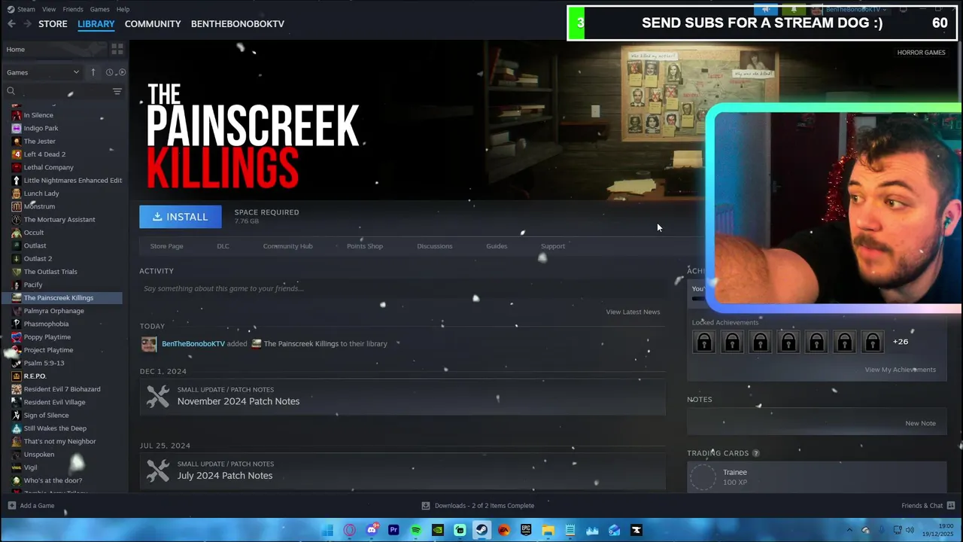
Task: Open the COMMUNITY tab
Action: click(x=153, y=24)
